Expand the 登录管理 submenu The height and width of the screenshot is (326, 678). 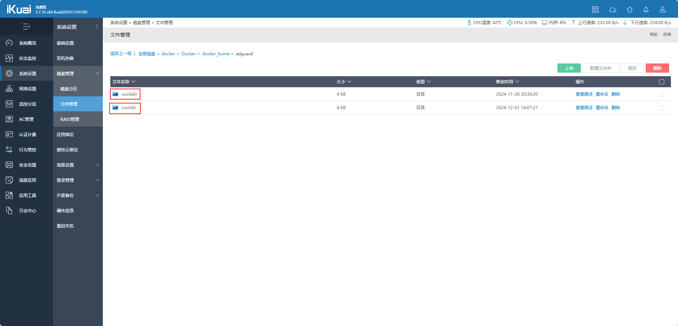coord(78,180)
